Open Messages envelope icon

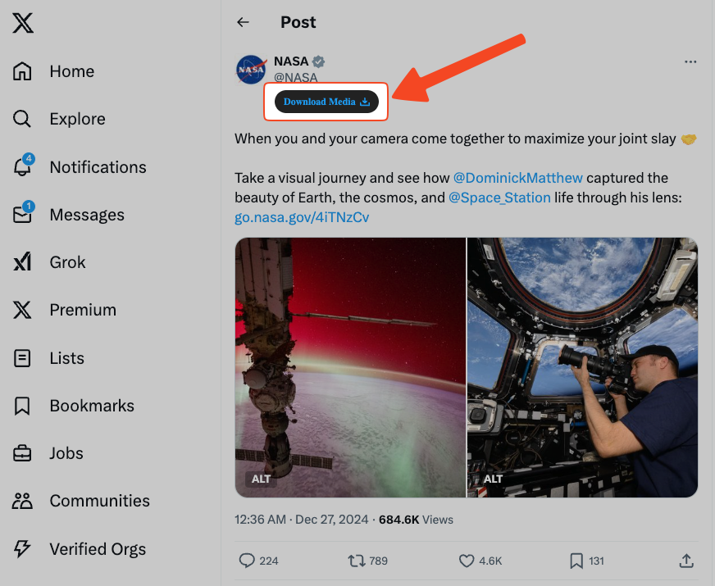(x=23, y=215)
